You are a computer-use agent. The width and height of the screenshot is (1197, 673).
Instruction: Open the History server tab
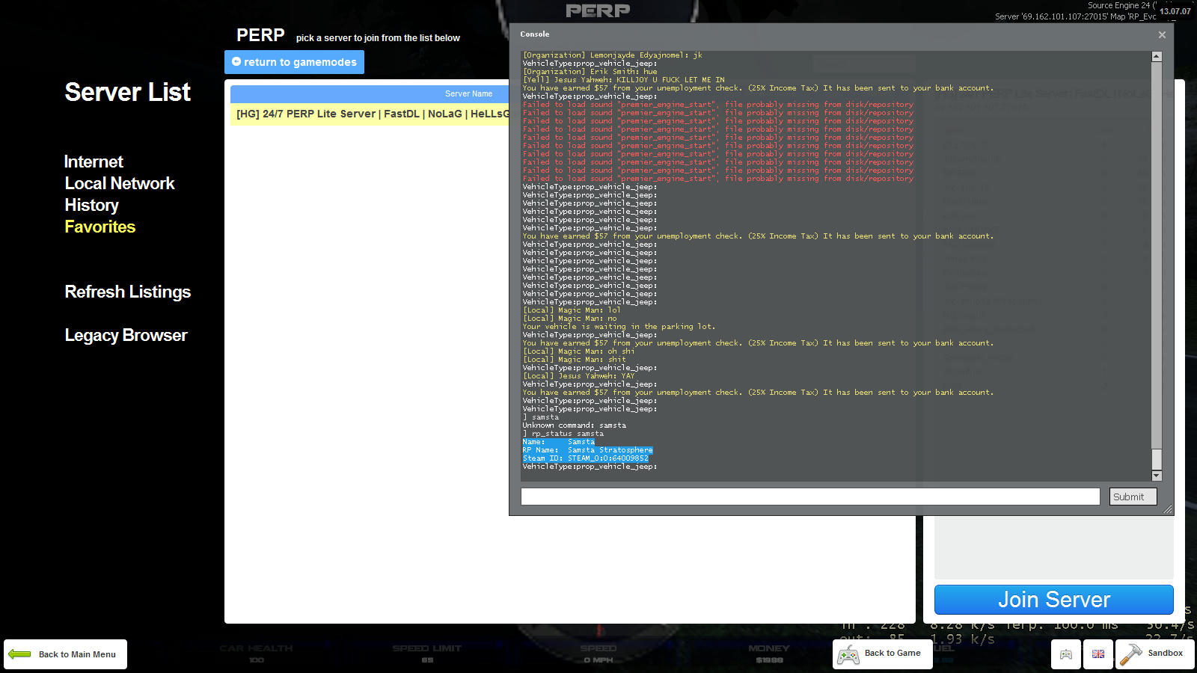(91, 205)
